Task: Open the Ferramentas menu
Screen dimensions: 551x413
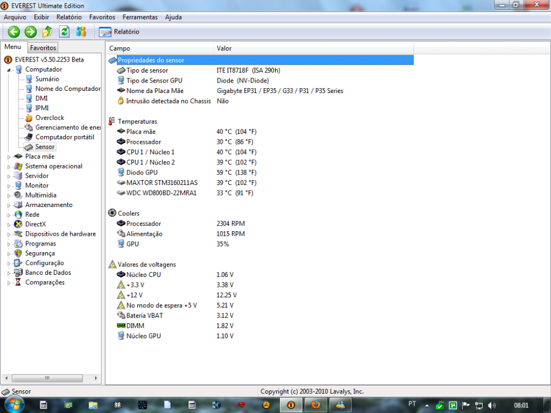Action: (x=140, y=17)
